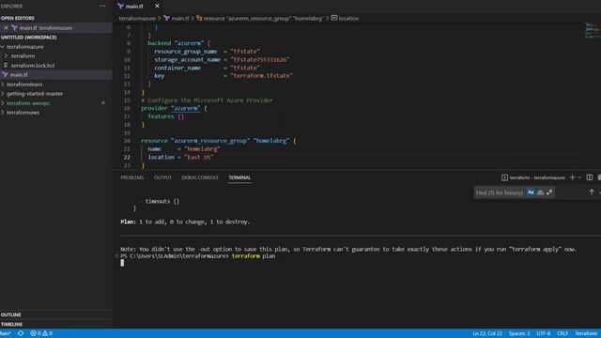Open Explorer views and more actions menu
Image resolution: width=601 pixels, height=338 pixels.
click(102, 6)
